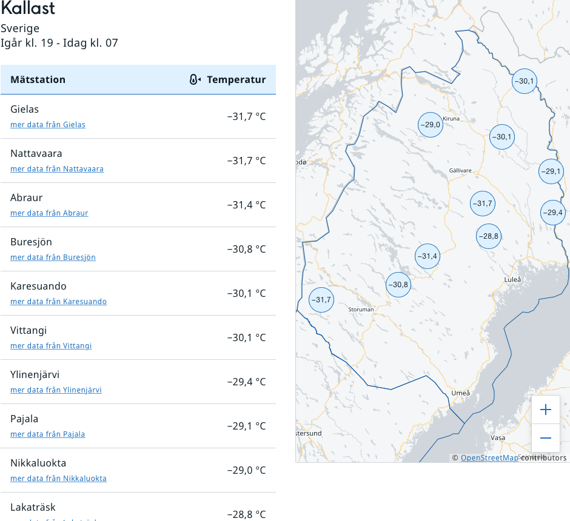Click mer data från Nikkaluokta link
The height and width of the screenshot is (521, 570).
point(58,479)
